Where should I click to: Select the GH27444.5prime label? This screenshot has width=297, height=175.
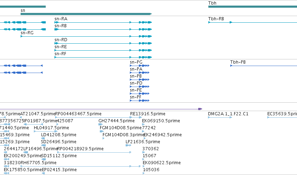coord(117,121)
